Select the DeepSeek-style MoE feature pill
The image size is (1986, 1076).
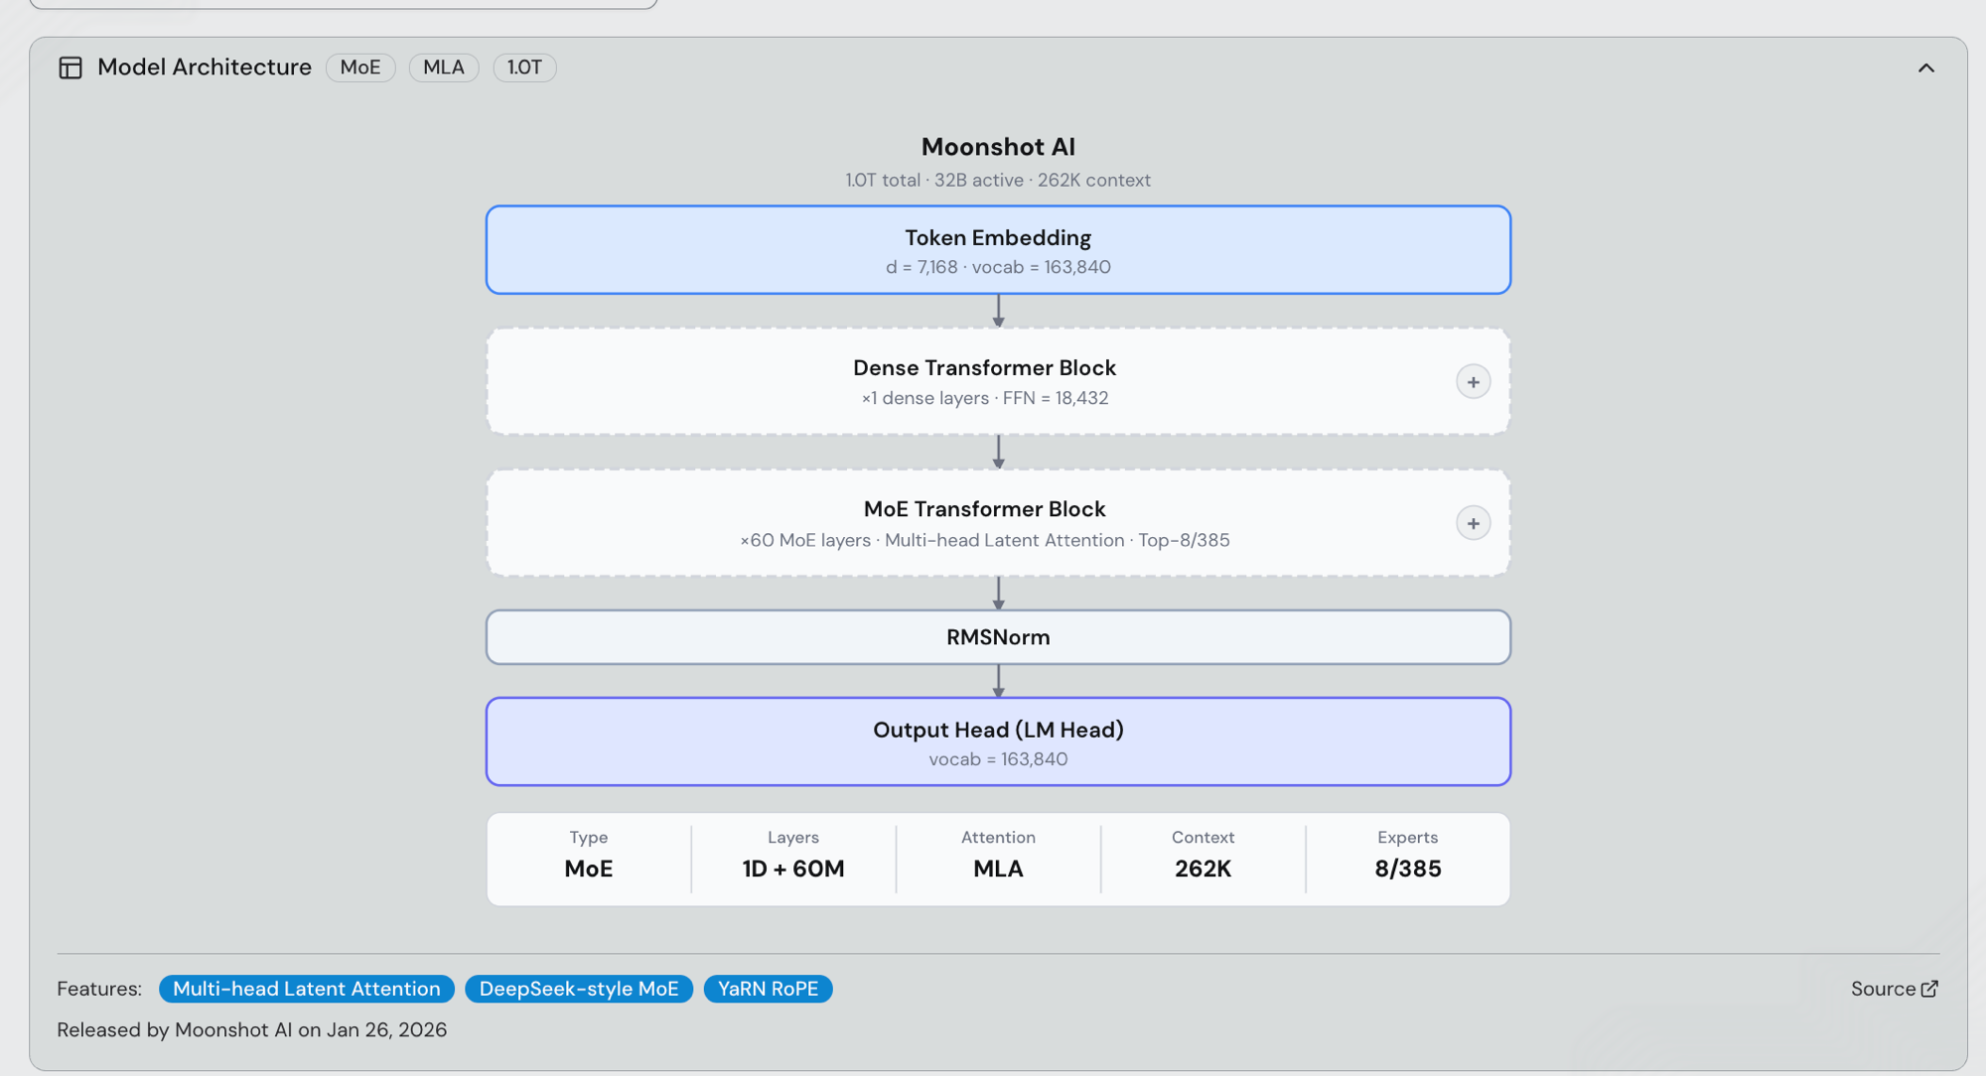pos(579,989)
